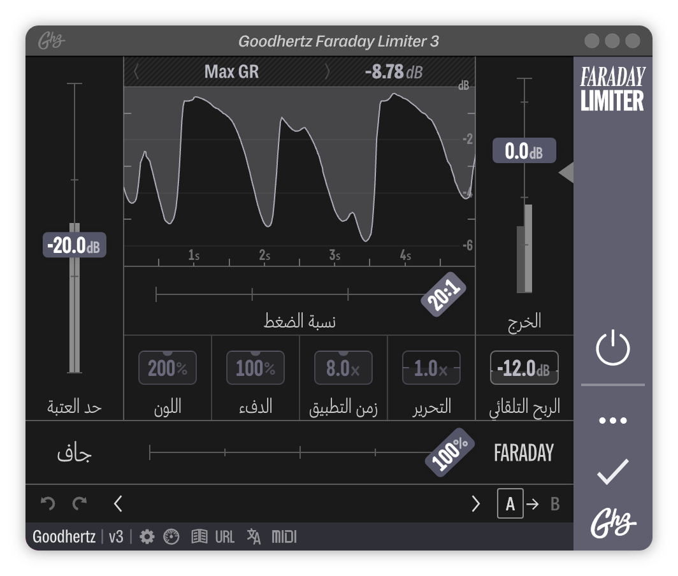Click the 8.0x attack time value
Image resolution: width=678 pixels, height=576 pixels.
343,368
